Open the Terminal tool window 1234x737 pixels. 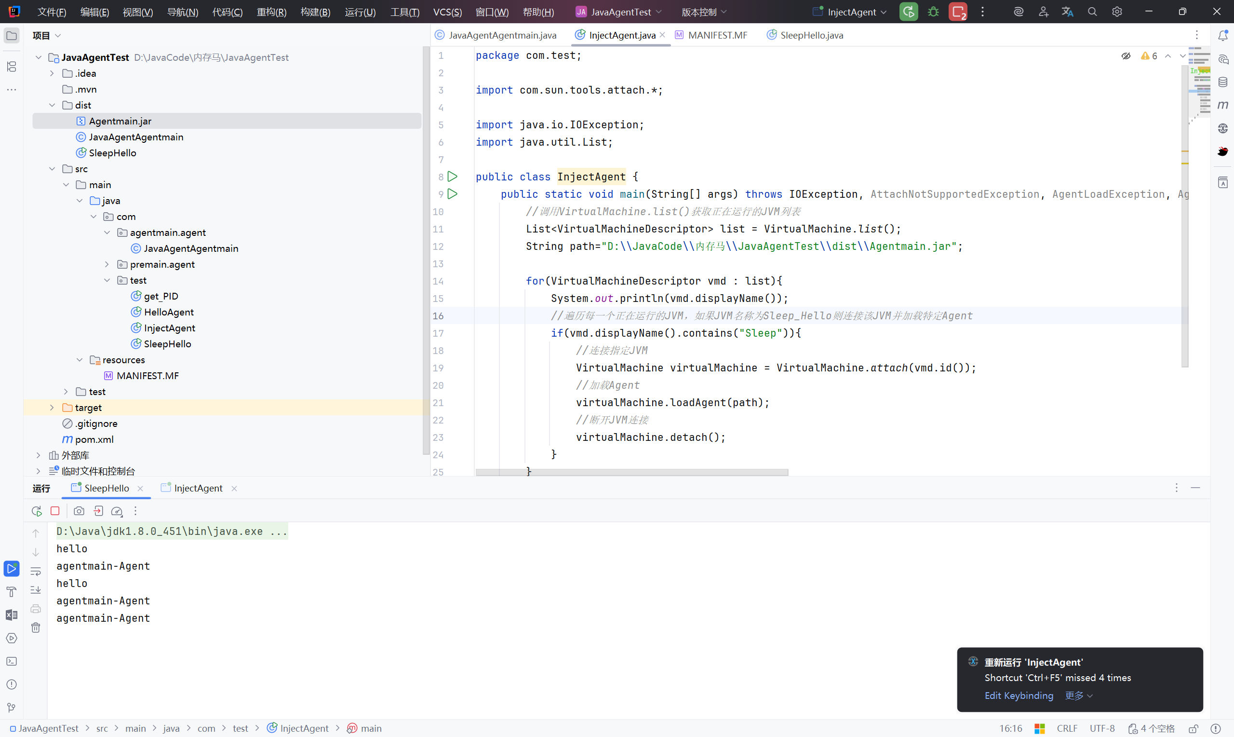coord(12,661)
